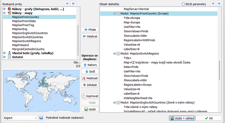
Task: Expand the Ostatní tree node
Action: coord(4,57)
